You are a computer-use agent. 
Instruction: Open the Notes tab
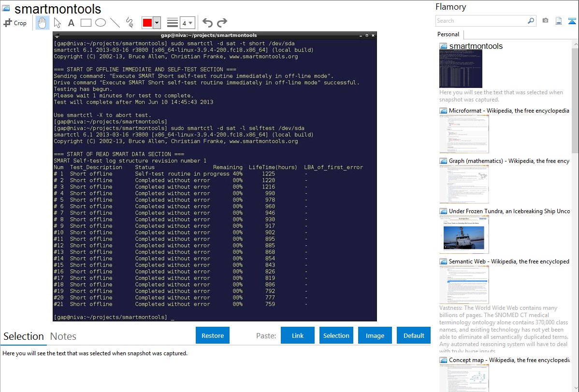pos(63,336)
